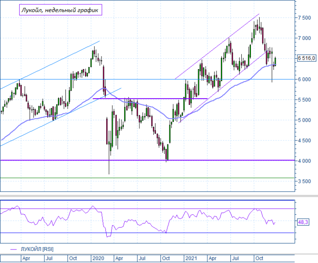Click the 2021 label on time axis
Viewport: 318px width, 263px height.
tap(191, 258)
